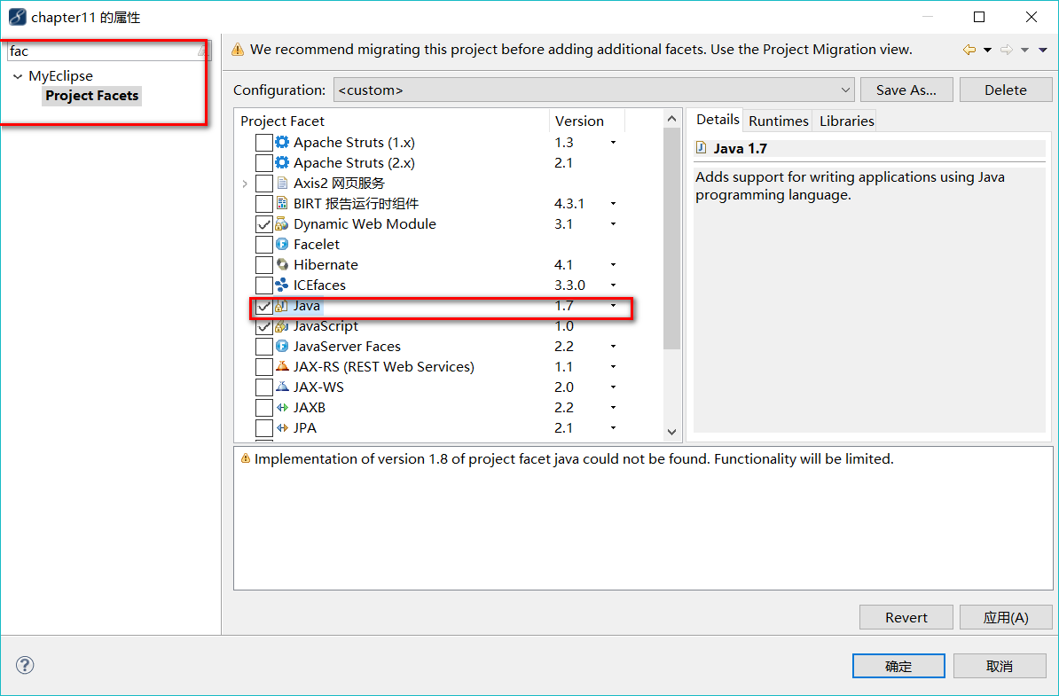Click the Apache Struts (1.x) facet icon
The image size is (1059, 696).
click(x=282, y=143)
